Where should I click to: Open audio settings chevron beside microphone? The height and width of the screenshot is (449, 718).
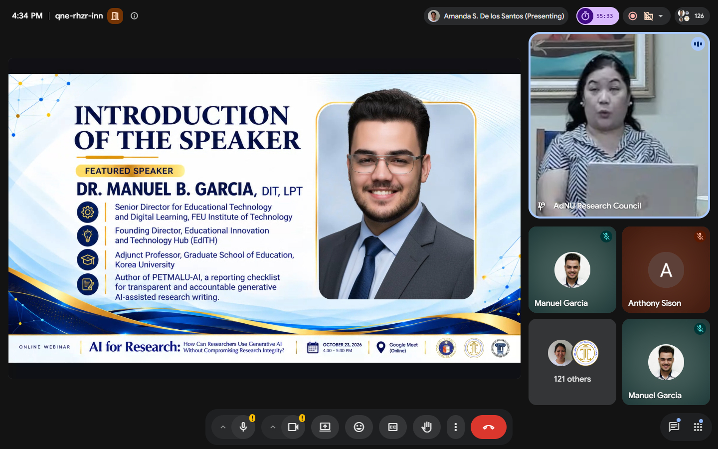click(x=223, y=427)
